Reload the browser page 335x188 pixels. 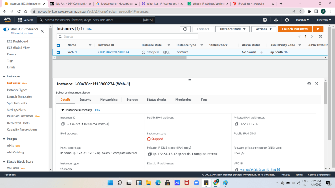pyautogui.click(x=19, y=11)
